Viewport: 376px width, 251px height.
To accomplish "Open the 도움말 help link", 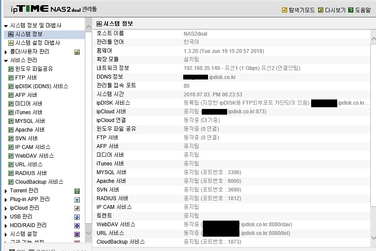I will [x=363, y=10].
